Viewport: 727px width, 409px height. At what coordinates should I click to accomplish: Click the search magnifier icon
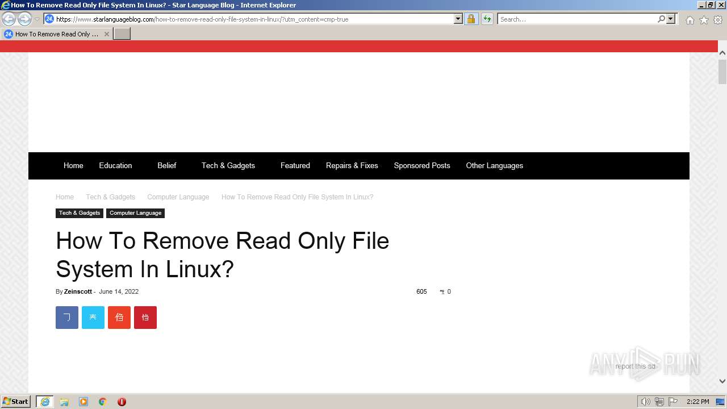tap(661, 19)
